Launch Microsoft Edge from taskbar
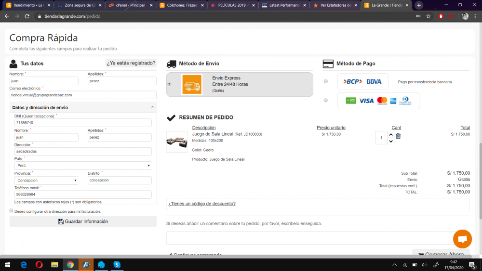The image size is (482, 271). coord(23,265)
